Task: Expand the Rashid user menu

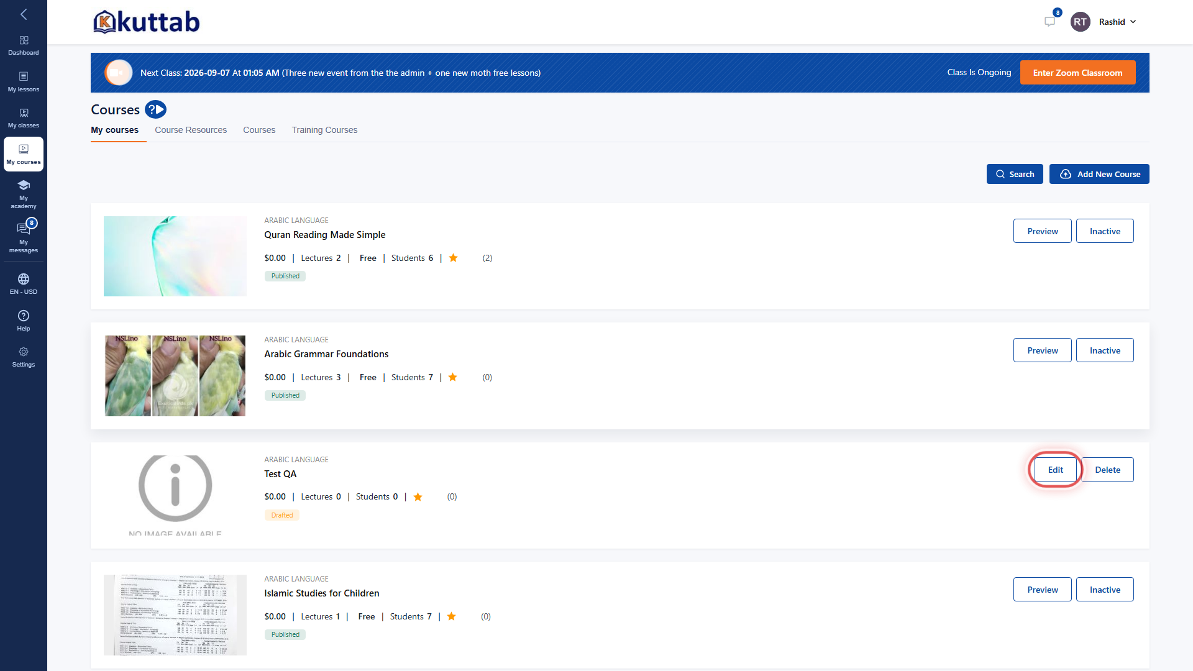Action: pos(1104,22)
